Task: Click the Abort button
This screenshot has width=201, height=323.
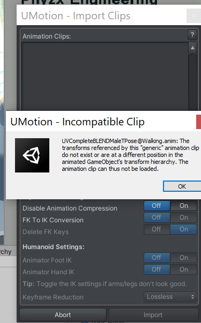Action: click(x=63, y=315)
